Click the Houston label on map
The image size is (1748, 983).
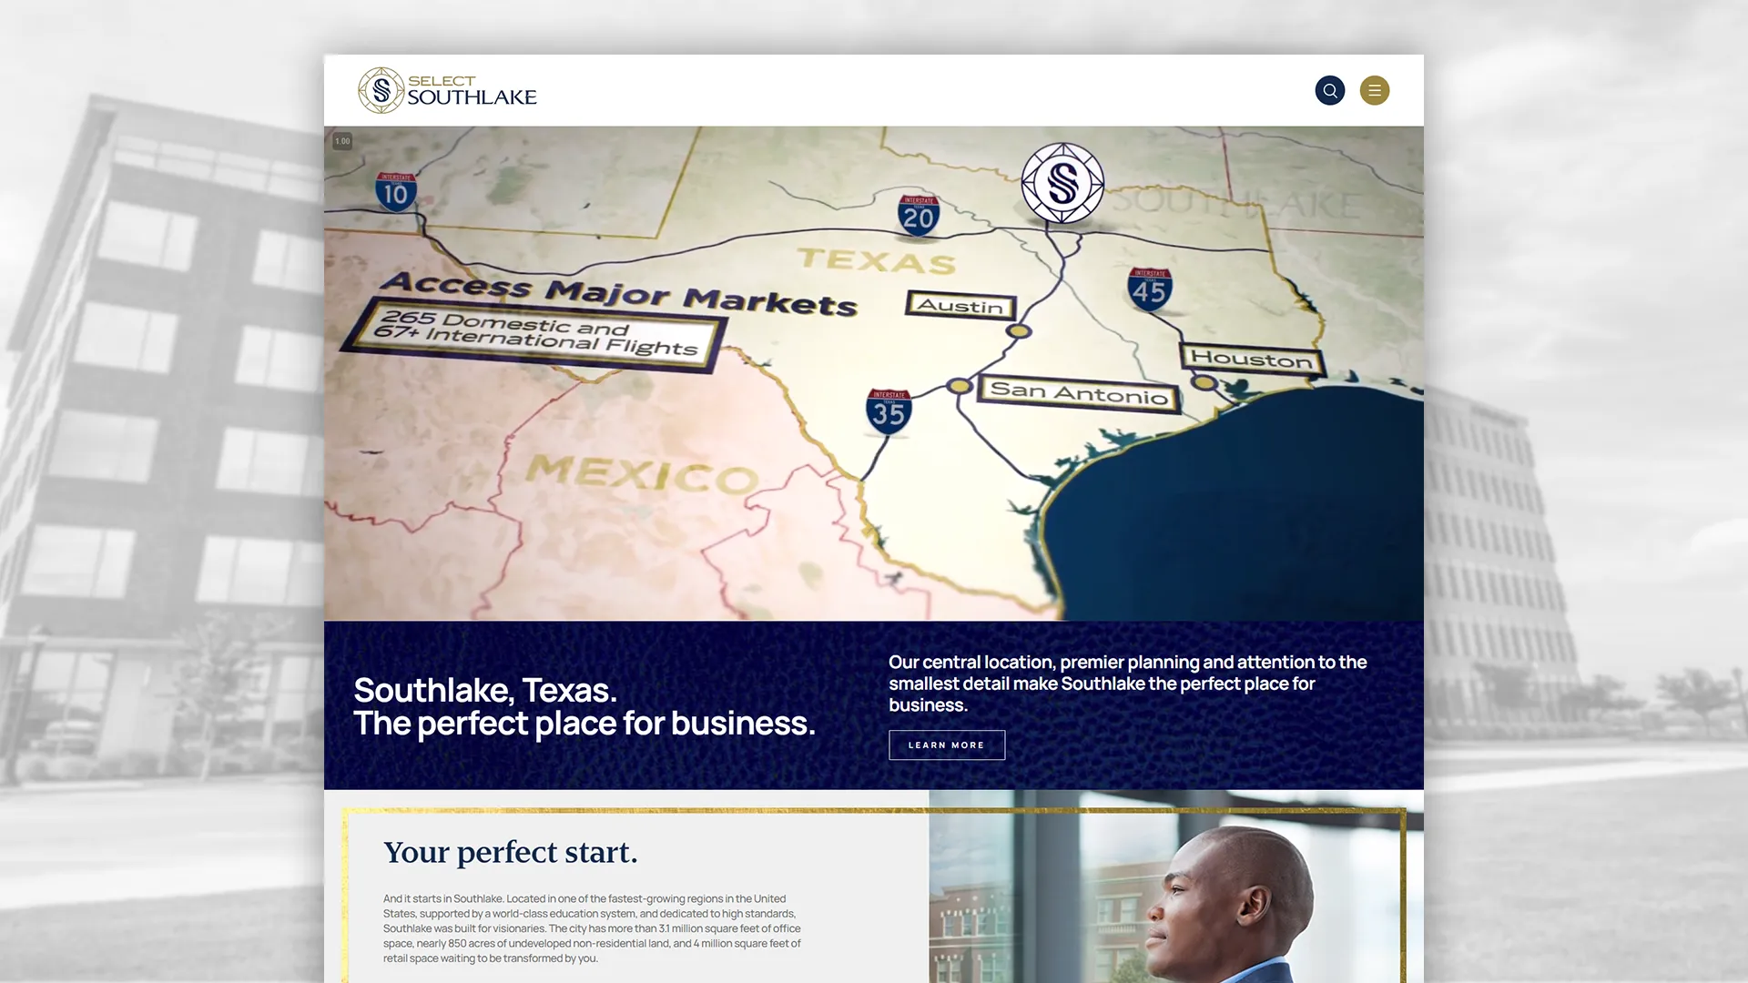tap(1252, 359)
